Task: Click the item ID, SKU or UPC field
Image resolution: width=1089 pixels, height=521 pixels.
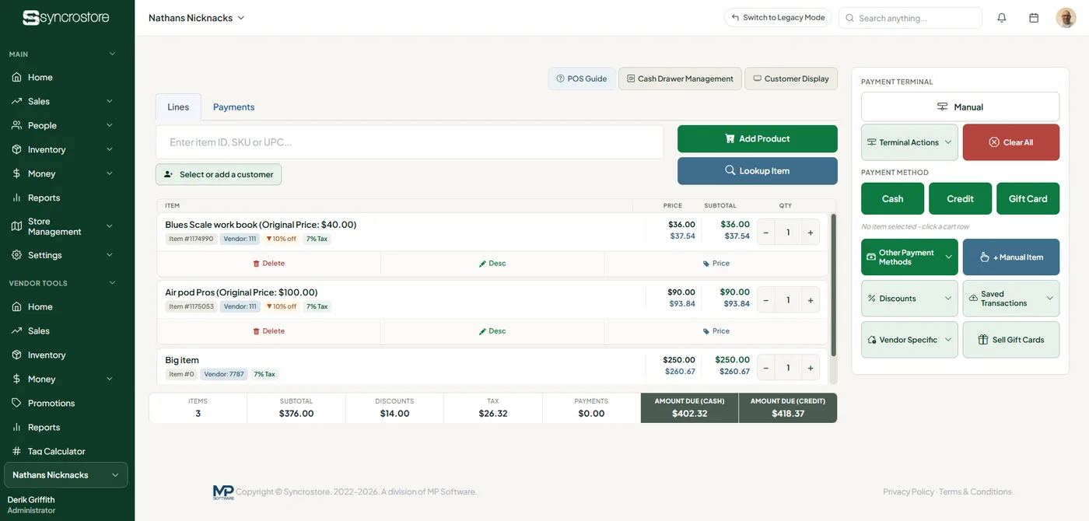Action: pos(410,142)
